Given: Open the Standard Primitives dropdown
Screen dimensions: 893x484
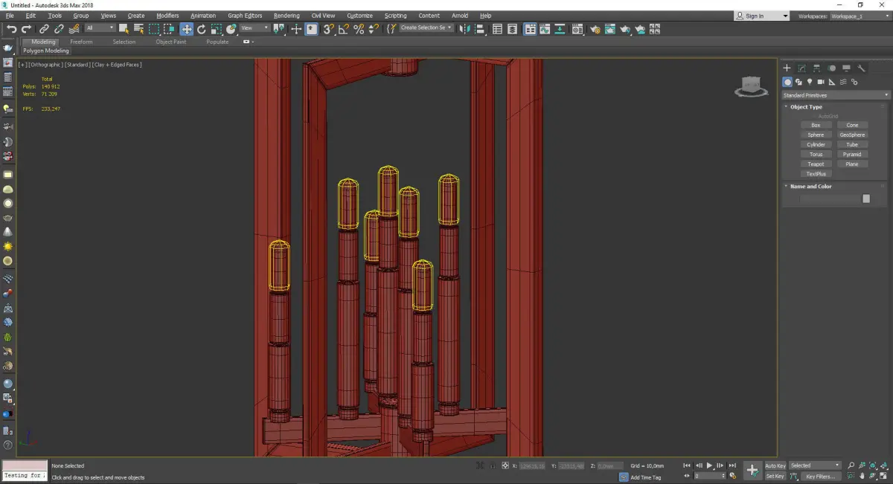Looking at the screenshot, I should tap(834, 95).
